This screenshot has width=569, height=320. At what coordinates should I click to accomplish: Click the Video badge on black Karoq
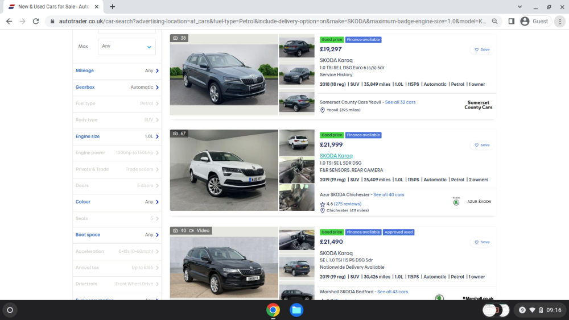200,231
